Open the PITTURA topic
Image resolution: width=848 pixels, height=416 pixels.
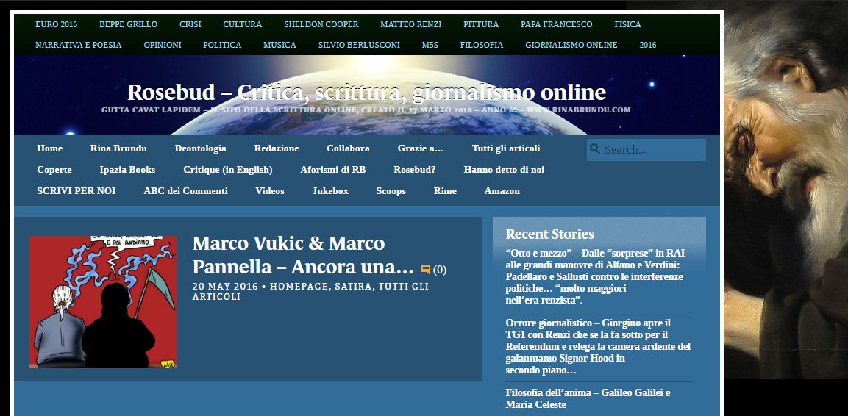click(x=481, y=24)
